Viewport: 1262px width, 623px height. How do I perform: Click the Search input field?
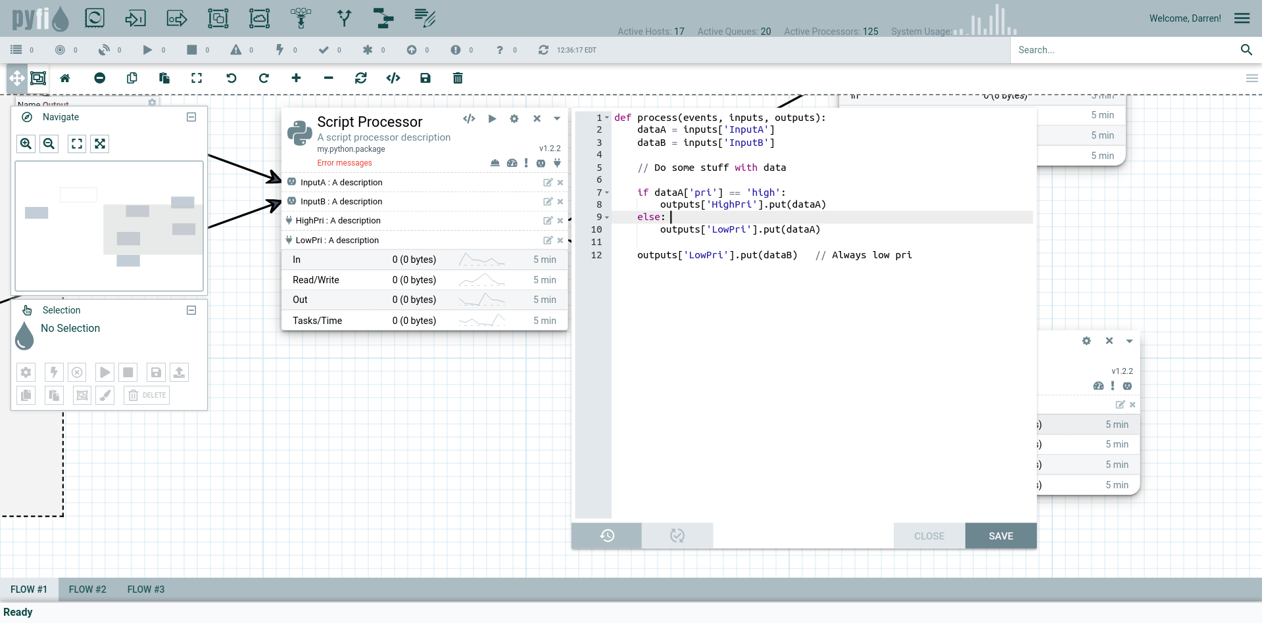pos(1125,50)
